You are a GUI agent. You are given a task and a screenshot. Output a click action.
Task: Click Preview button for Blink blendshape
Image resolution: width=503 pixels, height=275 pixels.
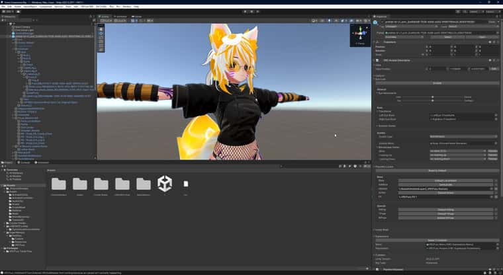(492, 151)
